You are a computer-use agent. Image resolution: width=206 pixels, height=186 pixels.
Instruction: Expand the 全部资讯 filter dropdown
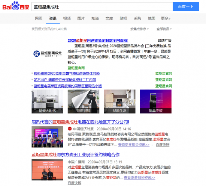[164, 29]
